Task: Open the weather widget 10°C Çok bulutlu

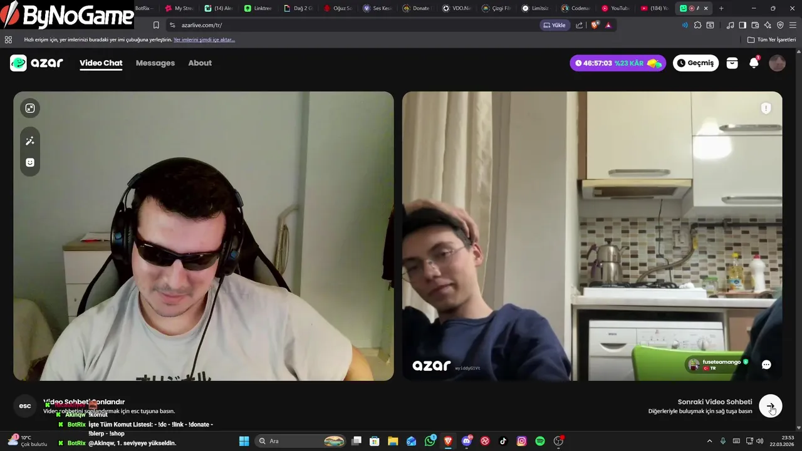Action: click(26, 441)
